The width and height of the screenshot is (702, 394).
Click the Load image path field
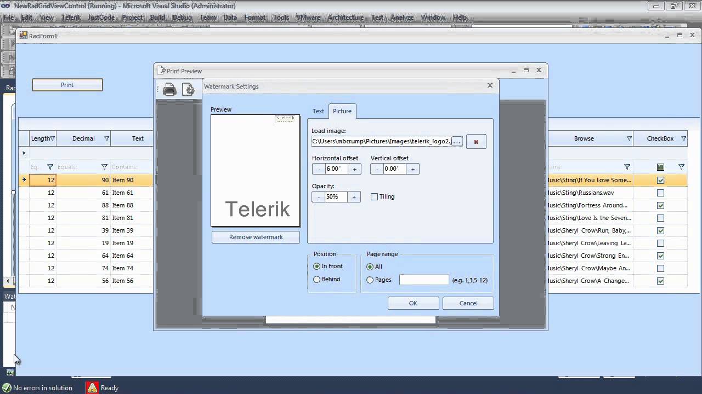click(381, 141)
